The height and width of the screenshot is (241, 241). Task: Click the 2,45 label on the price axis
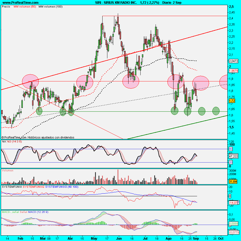[232, 12]
